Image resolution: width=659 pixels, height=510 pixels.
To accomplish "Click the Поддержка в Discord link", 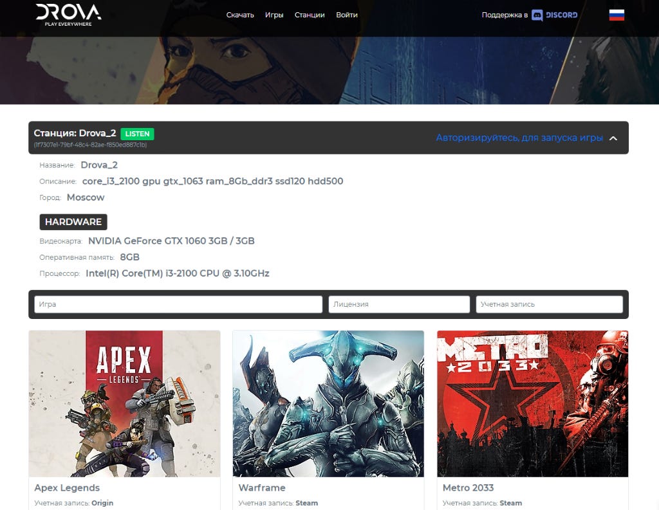I will pyautogui.click(x=529, y=15).
